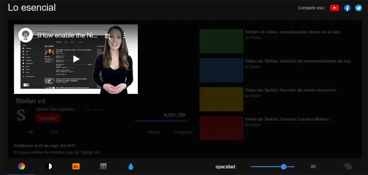Select the striped pattern icon

click(103, 166)
